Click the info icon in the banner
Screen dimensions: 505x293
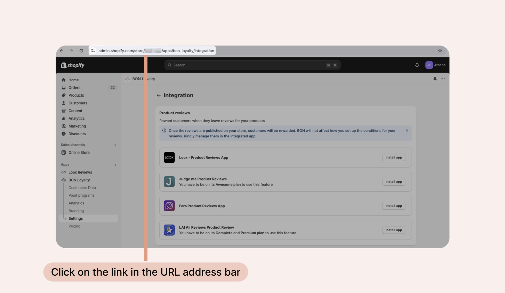point(164,131)
